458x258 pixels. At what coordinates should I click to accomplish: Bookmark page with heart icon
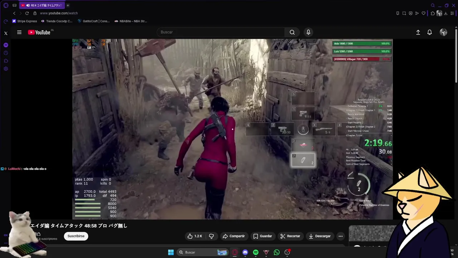pyautogui.click(x=423, y=13)
